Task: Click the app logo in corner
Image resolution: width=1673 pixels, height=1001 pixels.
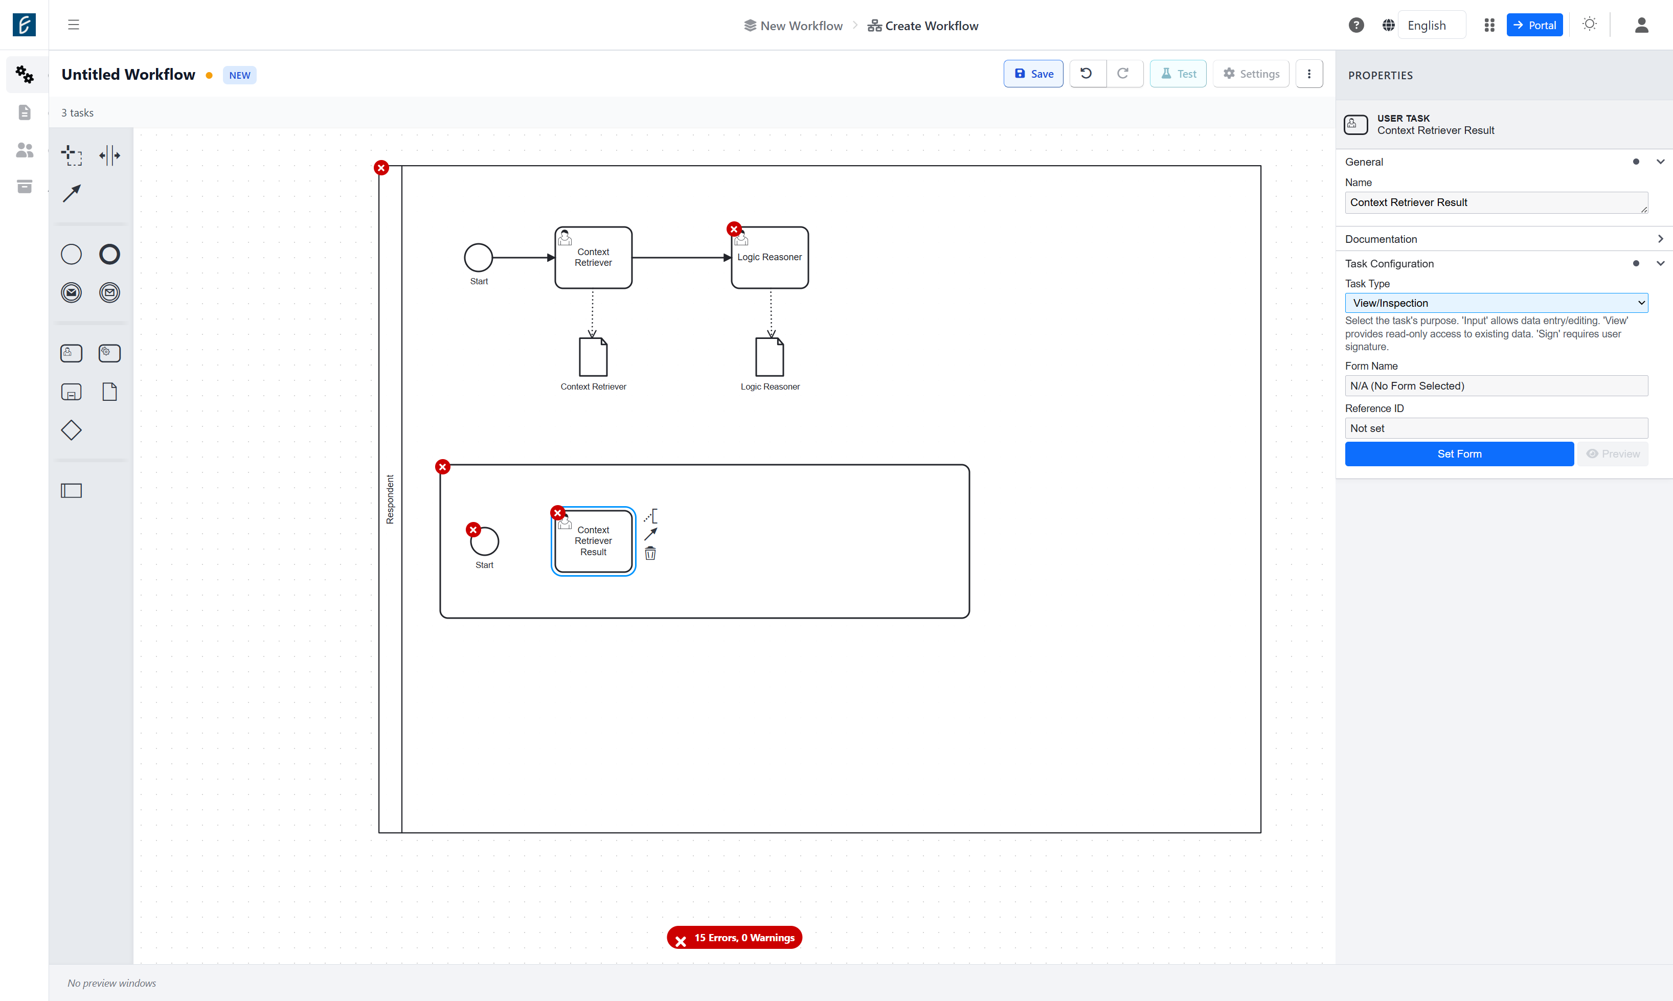Action: pos(24,25)
